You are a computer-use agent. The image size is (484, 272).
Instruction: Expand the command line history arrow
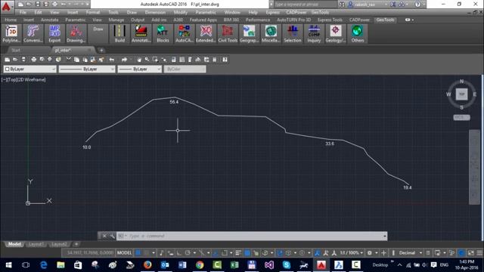(x=385, y=236)
